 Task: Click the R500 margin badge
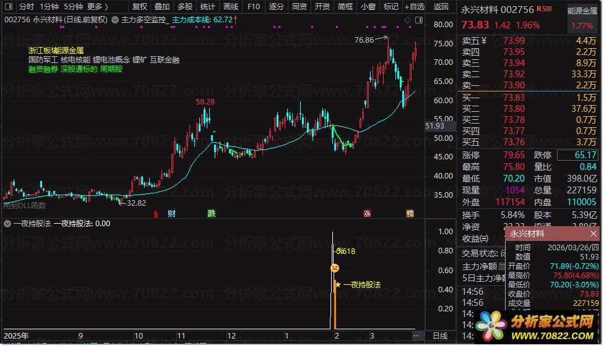coord(545,9)
